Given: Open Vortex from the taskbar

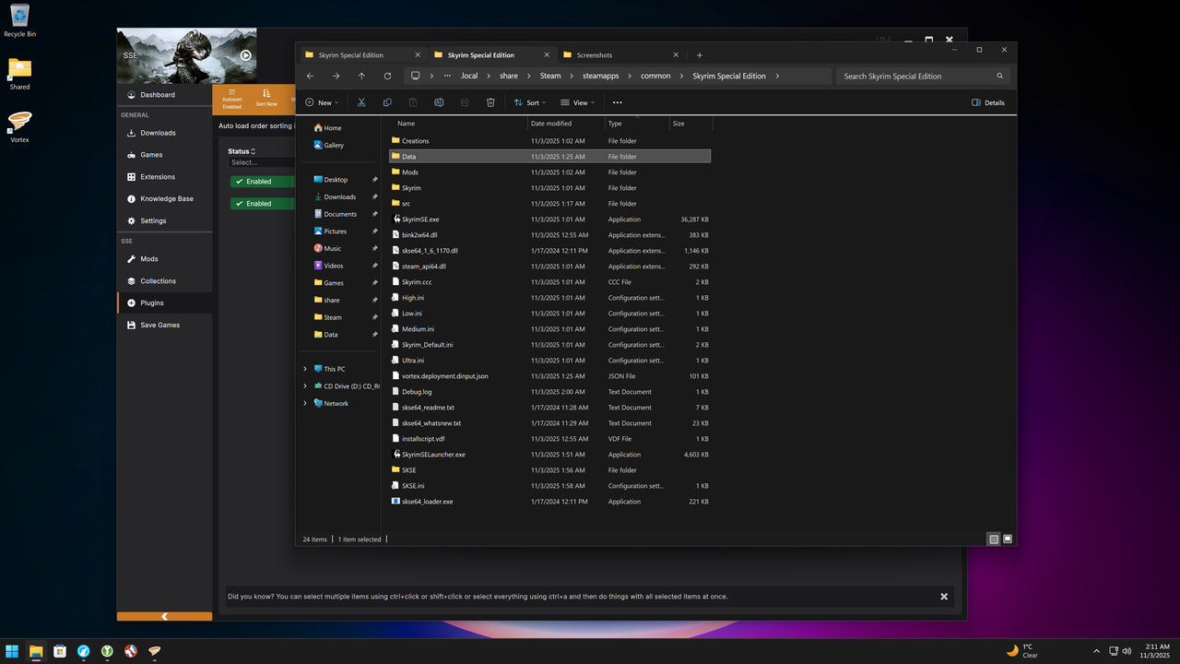Looking at the screenshot, I should pos(154,651).
